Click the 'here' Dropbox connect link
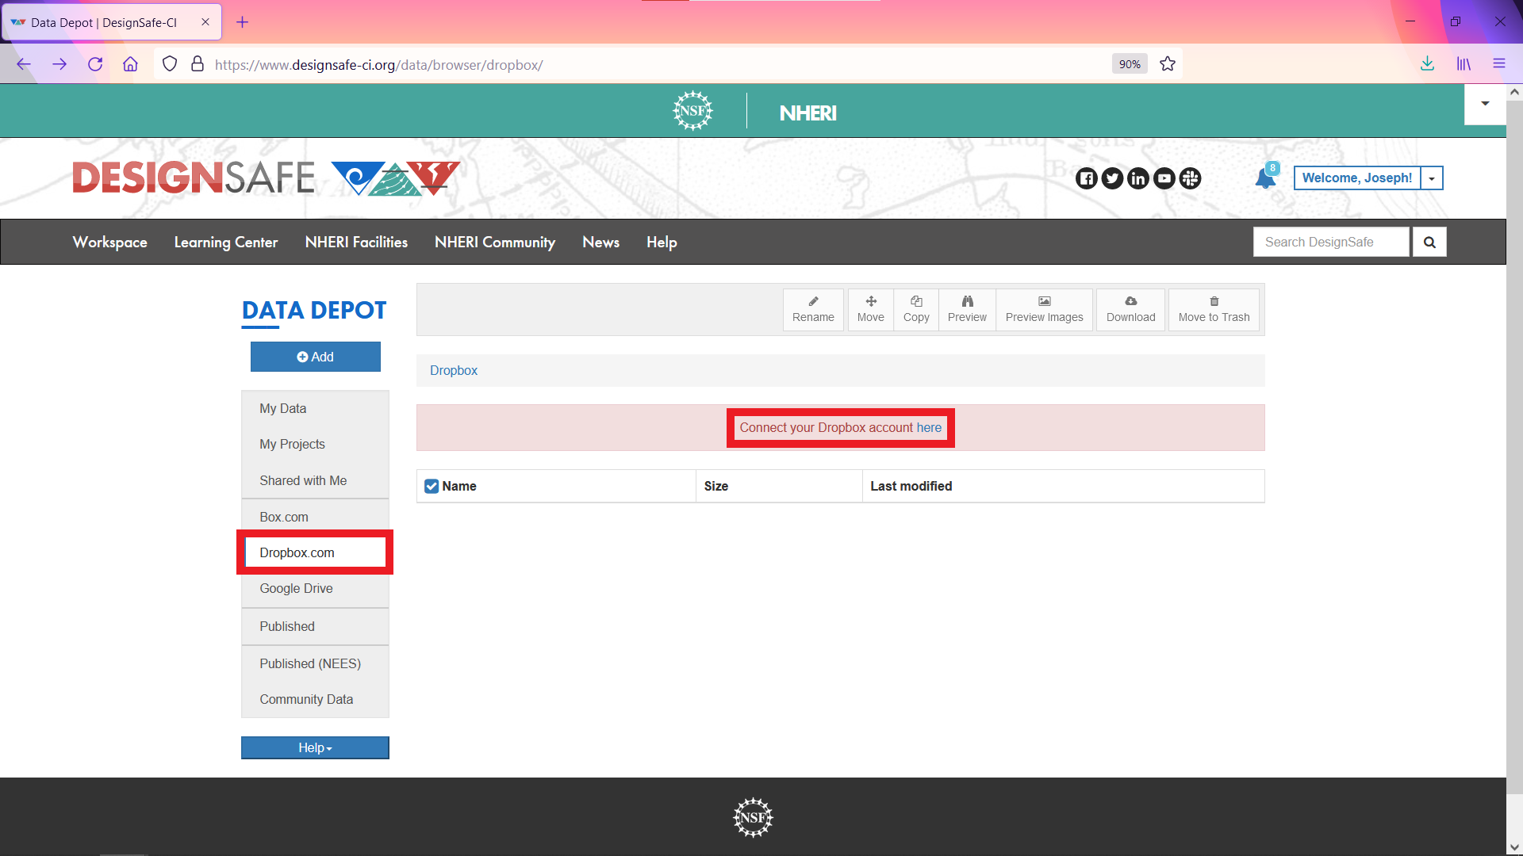Screen dimensions: 1523x856 (929, 427)
